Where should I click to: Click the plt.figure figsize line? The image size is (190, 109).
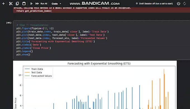[x=35, y=29]
